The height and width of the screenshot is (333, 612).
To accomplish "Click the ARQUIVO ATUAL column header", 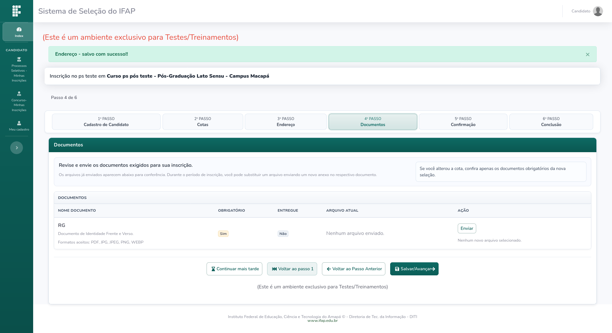I will [342, 210].
